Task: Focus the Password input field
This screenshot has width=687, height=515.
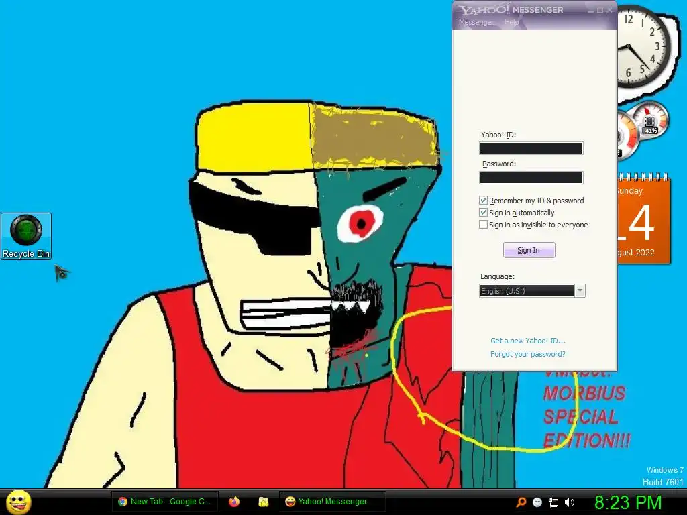Action: tap(531, 177)
